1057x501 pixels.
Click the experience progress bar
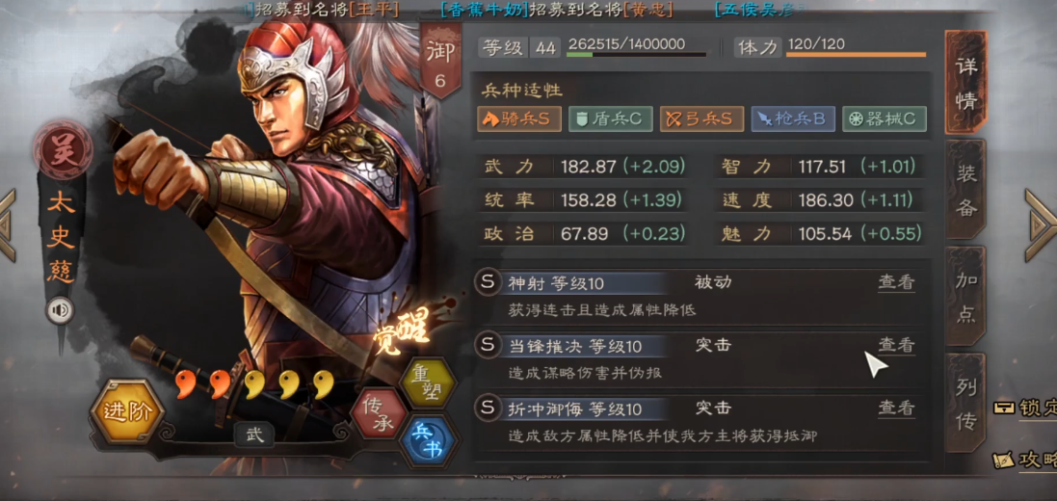tap(637, 55)
